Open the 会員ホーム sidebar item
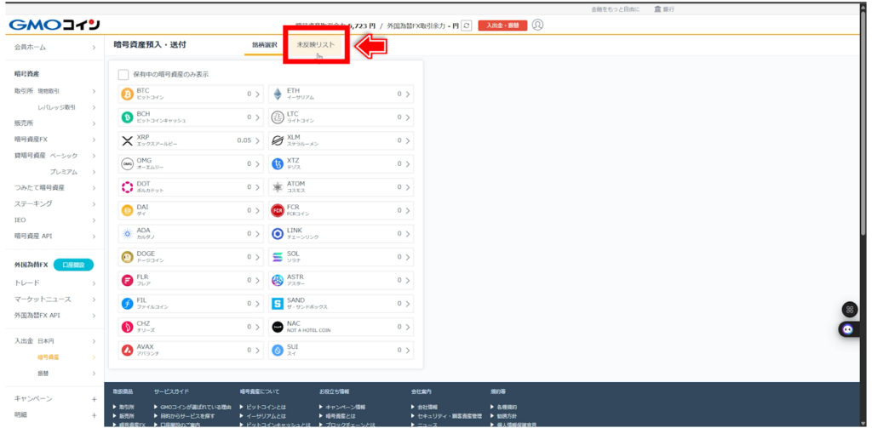Screen dimensions: 872x428 point(54,47)
